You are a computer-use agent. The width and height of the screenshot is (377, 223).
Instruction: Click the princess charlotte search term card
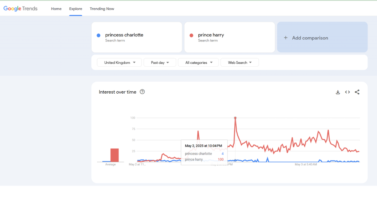[x=137, y=37]
